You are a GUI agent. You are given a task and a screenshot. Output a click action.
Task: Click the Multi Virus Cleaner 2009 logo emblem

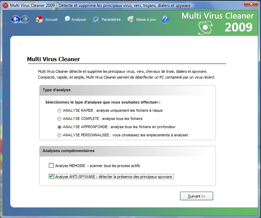click(x=205, y=28)
